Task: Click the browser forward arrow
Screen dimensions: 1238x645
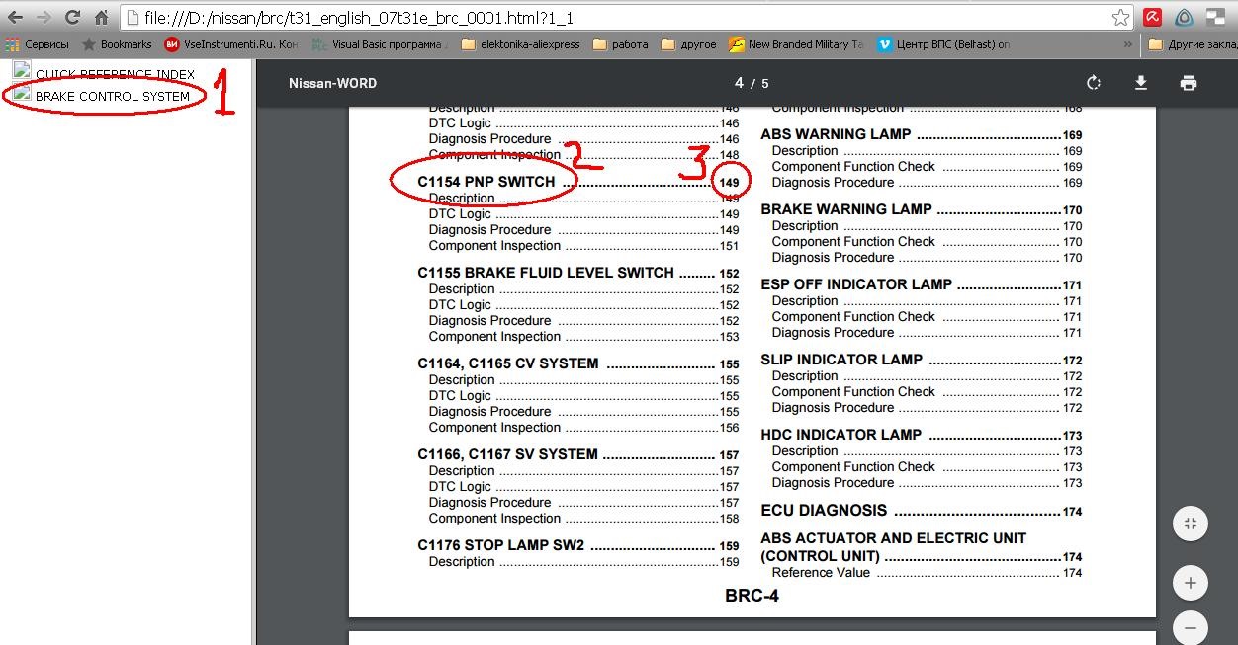Action: pyautogui.click(x=44, y=17)
